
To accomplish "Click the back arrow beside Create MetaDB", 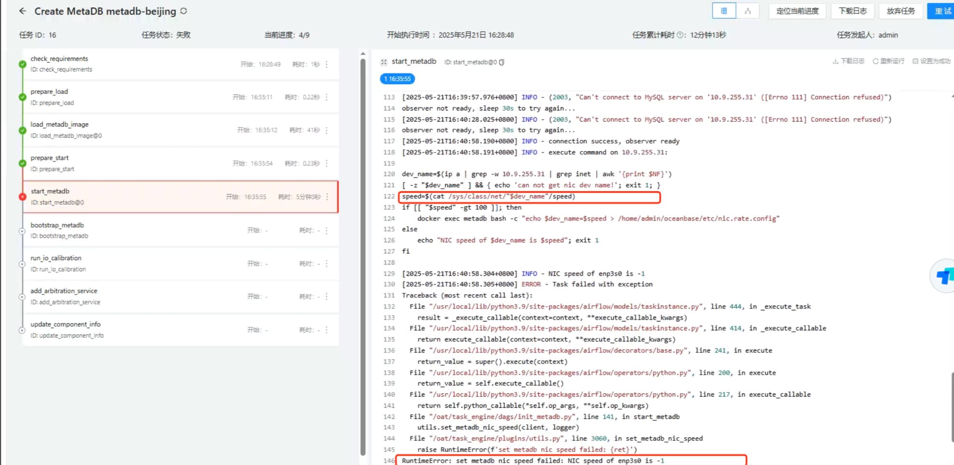I will (x=22, y=11).
